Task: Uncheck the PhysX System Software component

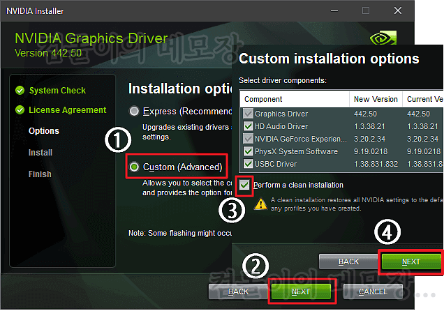Action: 248,151
